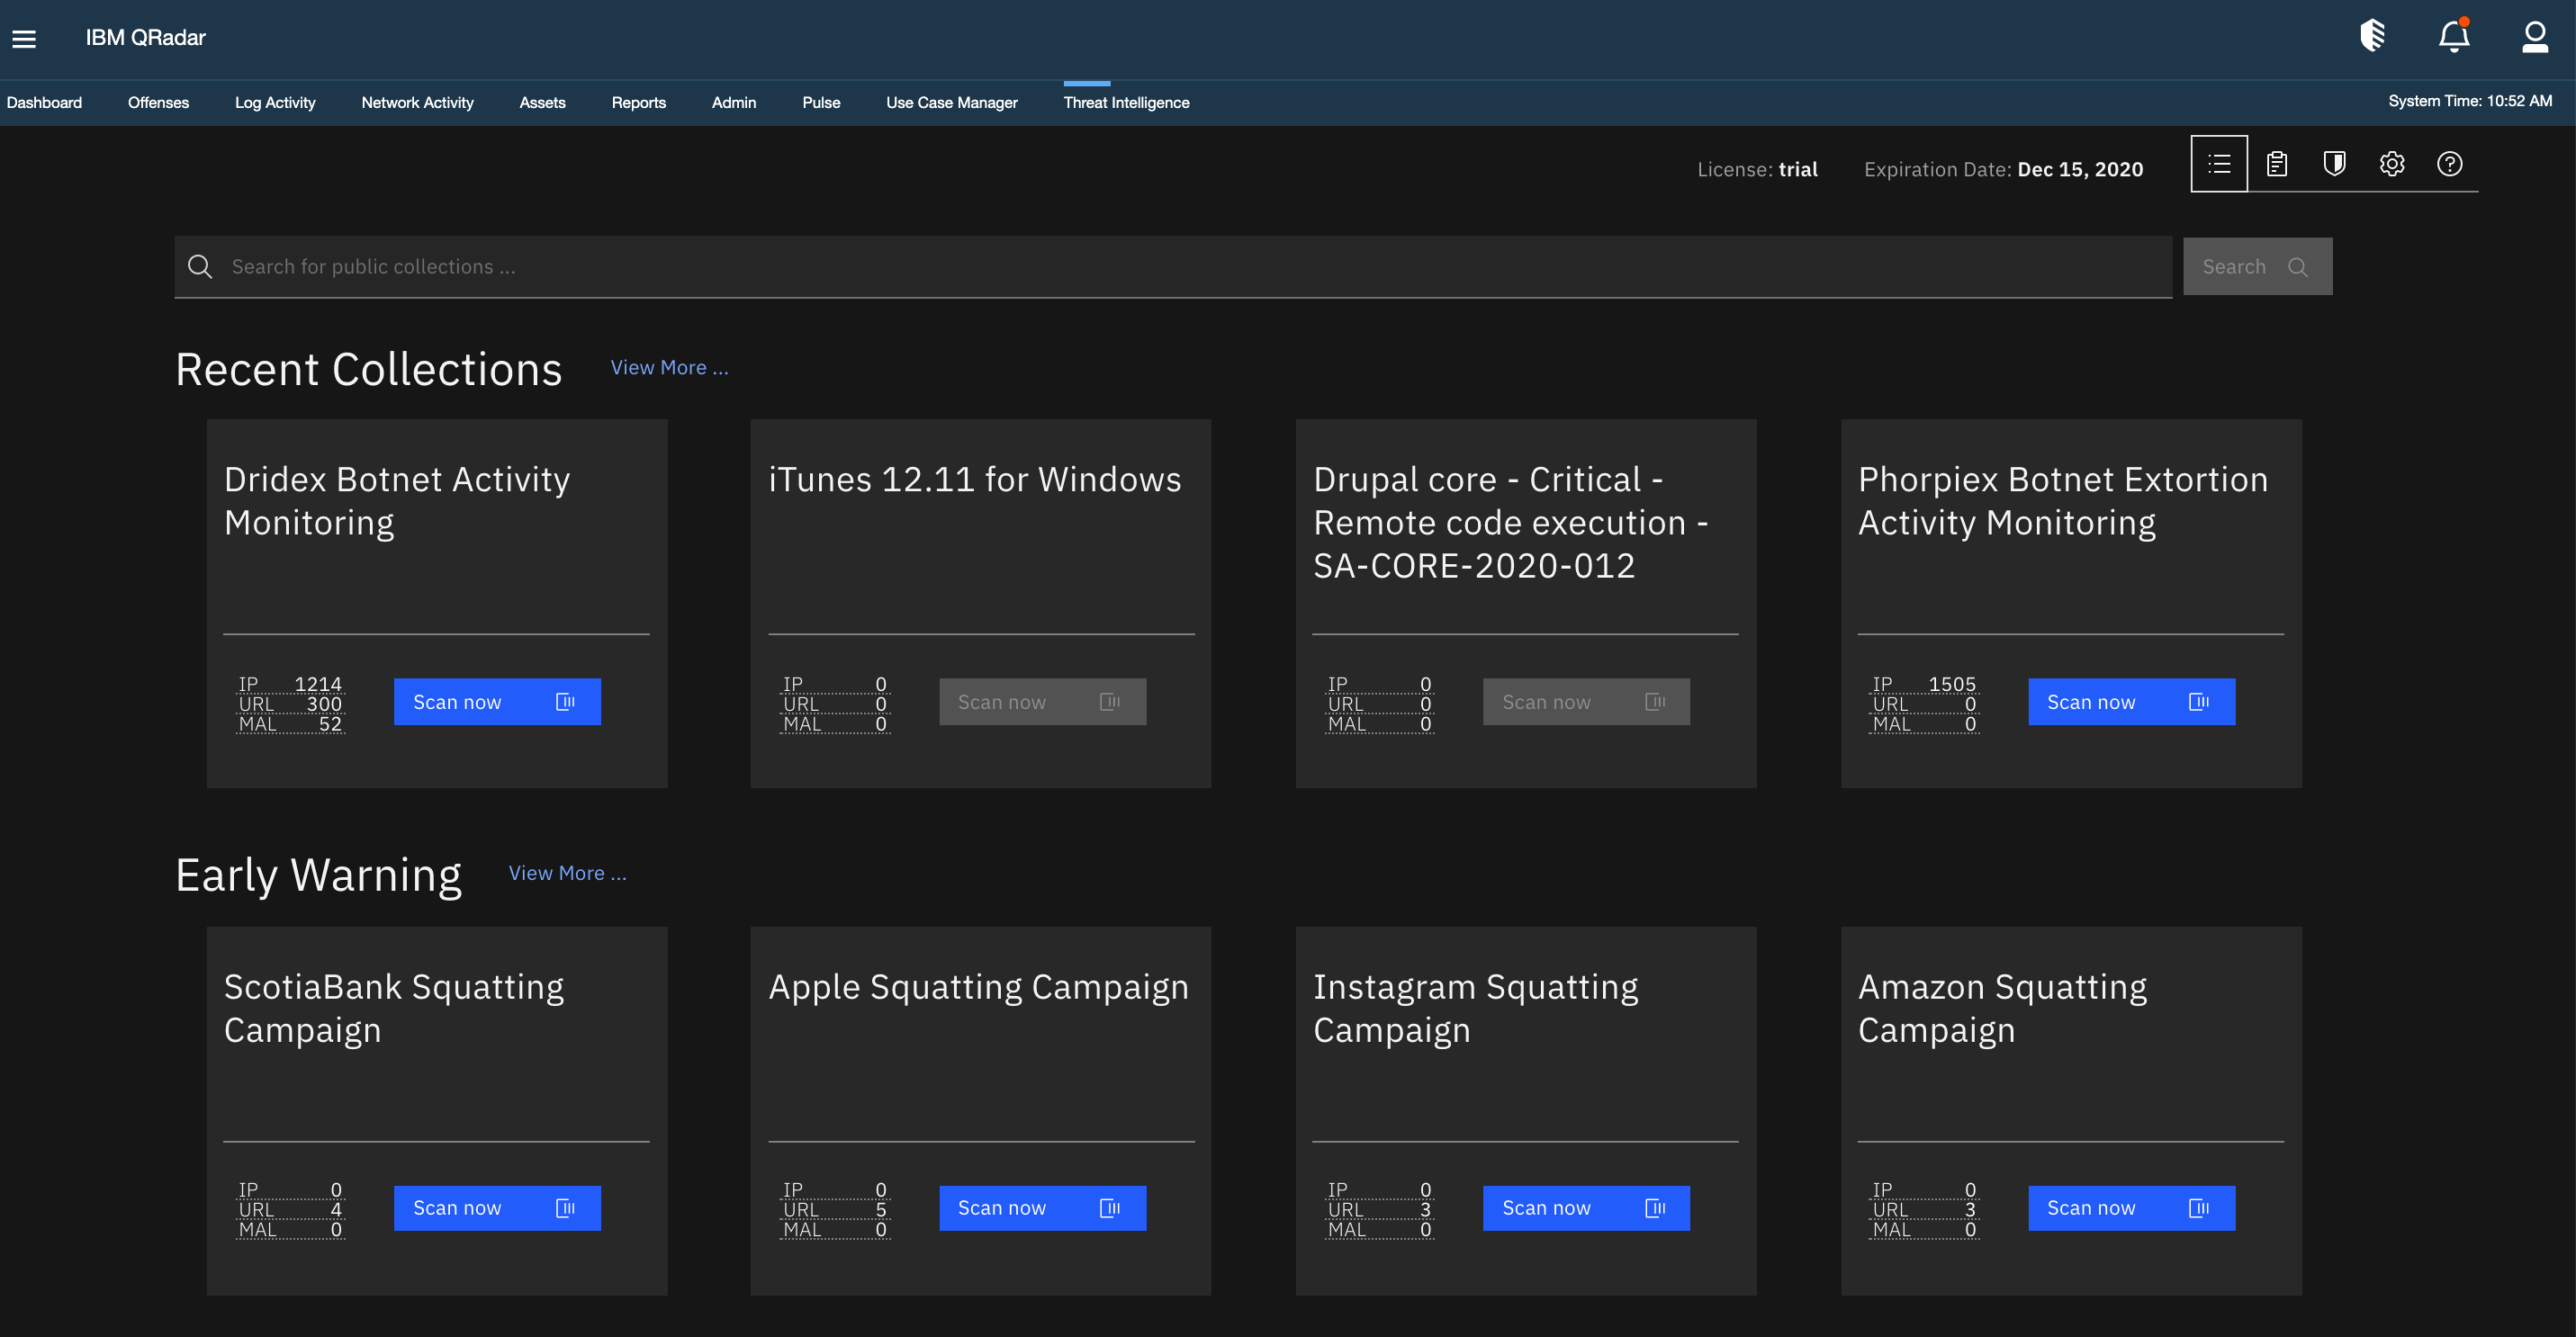Click the security shield icon in header
The width and height of the screenshot is (2576, 1337).
(2373, 37)
